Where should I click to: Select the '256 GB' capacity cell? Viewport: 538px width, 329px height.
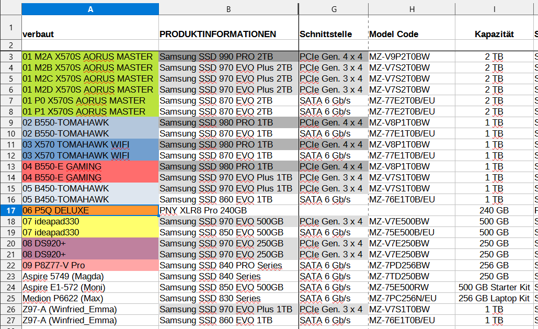click(x=494, y=266)
